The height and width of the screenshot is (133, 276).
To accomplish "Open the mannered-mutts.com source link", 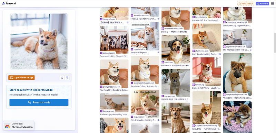I will (172, 29).
